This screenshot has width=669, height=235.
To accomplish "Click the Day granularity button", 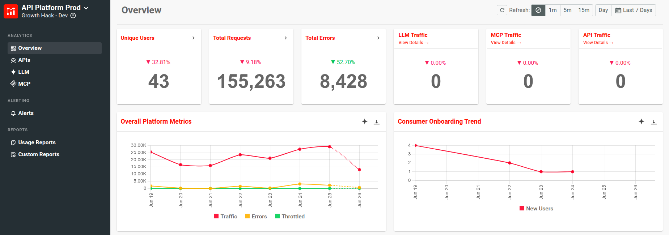I will [x=603, y=10].
